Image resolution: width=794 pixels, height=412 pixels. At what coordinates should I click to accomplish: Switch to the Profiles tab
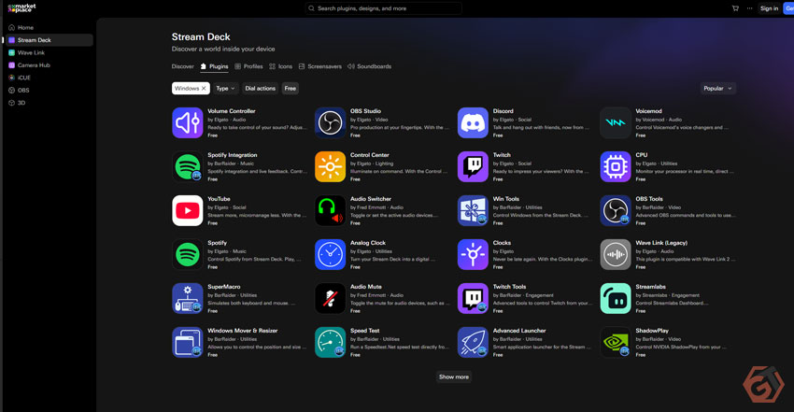tap(248, 66)
